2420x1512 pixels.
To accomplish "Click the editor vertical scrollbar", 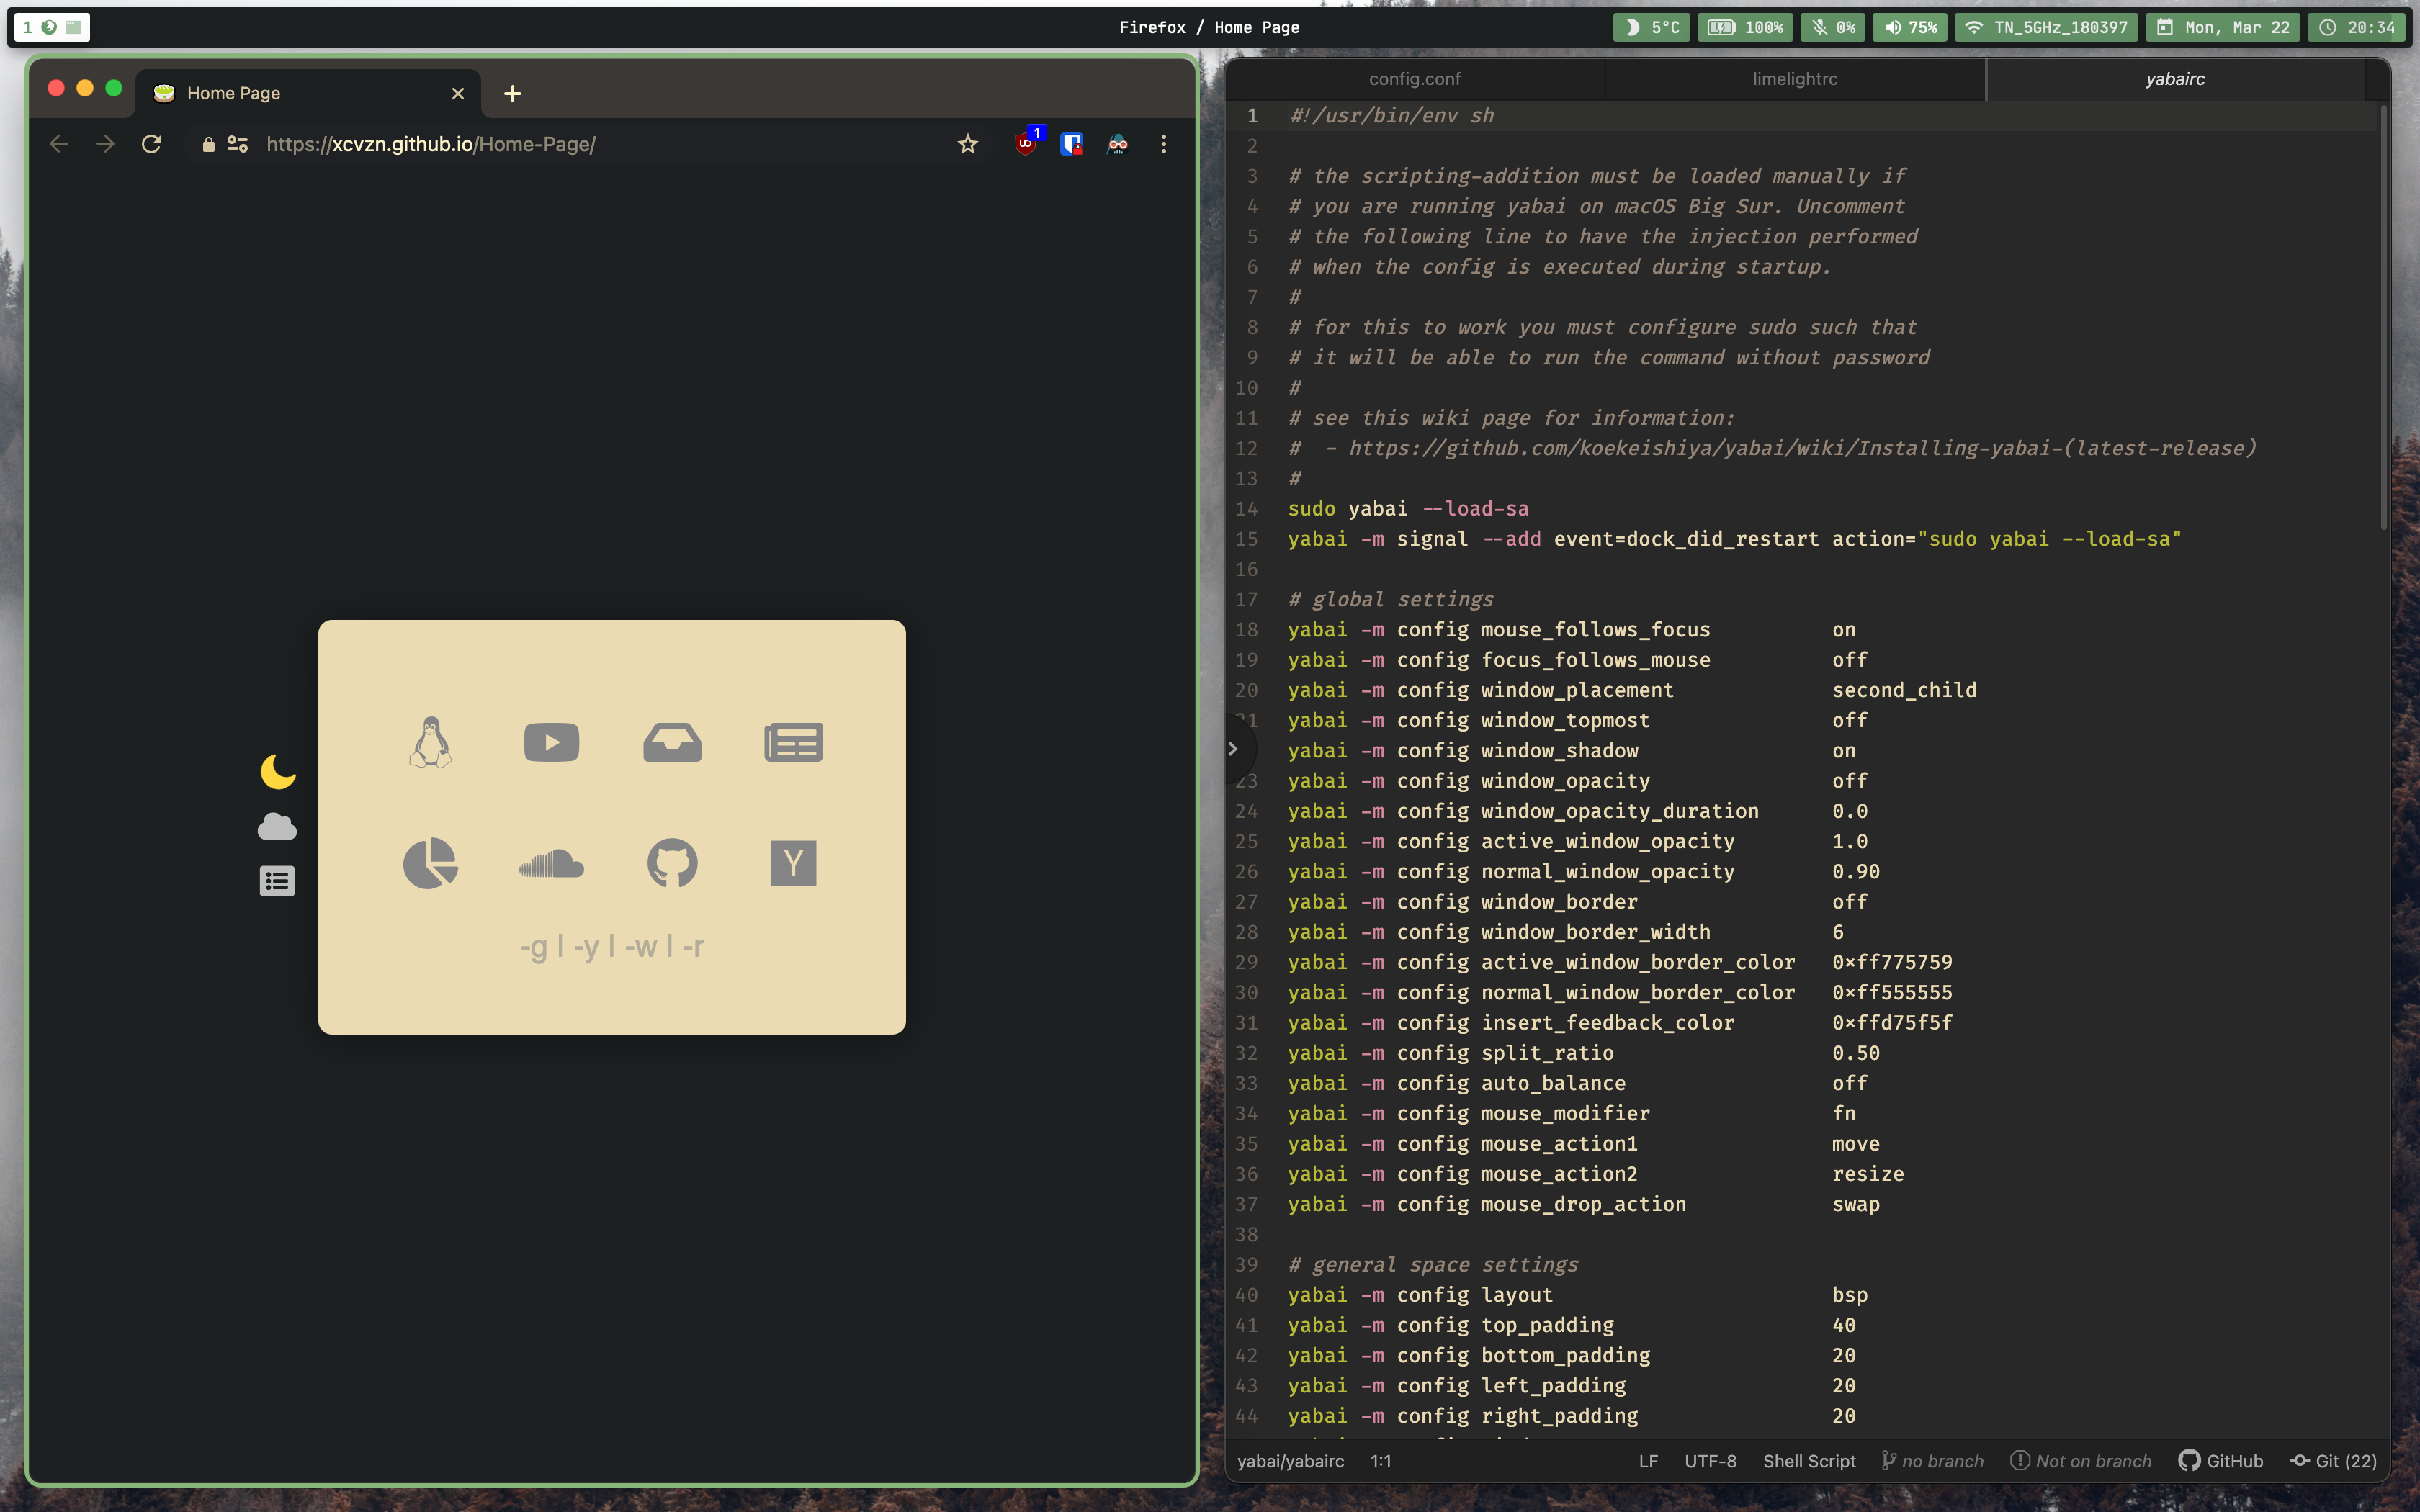I will 2383,320.
